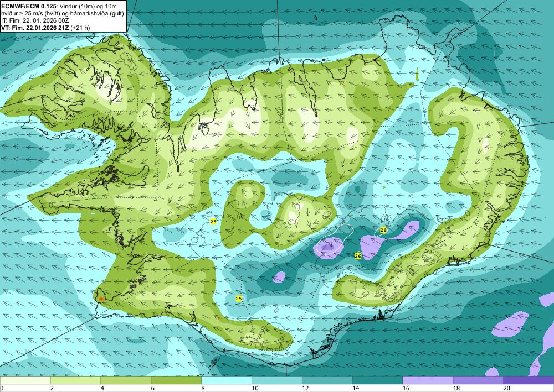Image resolution: width=554 pixels, height=392 pixels.
Task: Click the light purple 16–18 m/s legend swatch
Action: pyautogui.click(x=428, y=380)
